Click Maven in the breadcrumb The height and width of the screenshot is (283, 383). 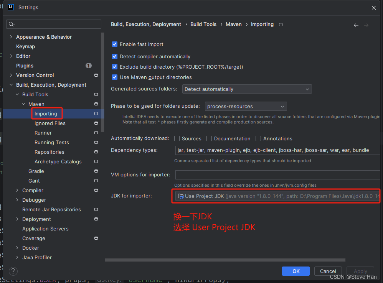click(x=233, y=25)
